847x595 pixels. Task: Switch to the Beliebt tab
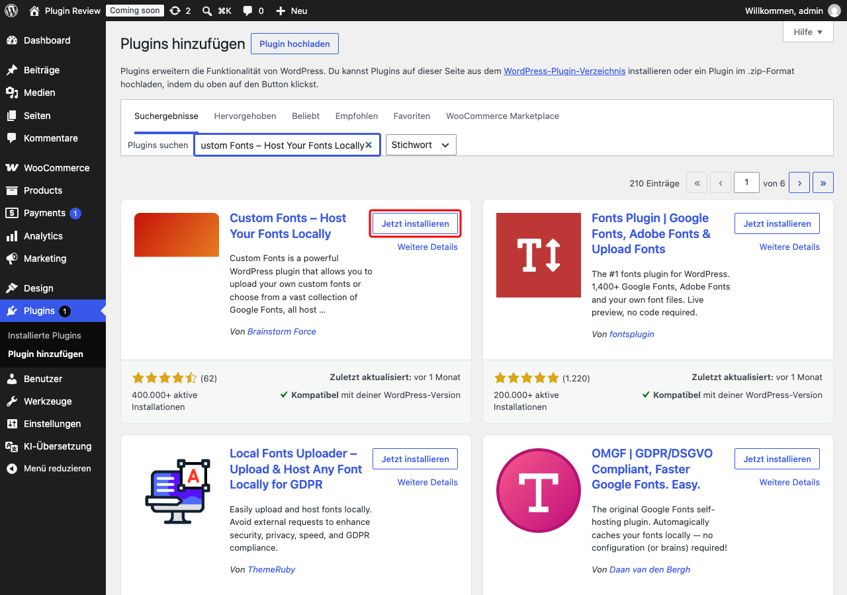(x=306, y=116)
